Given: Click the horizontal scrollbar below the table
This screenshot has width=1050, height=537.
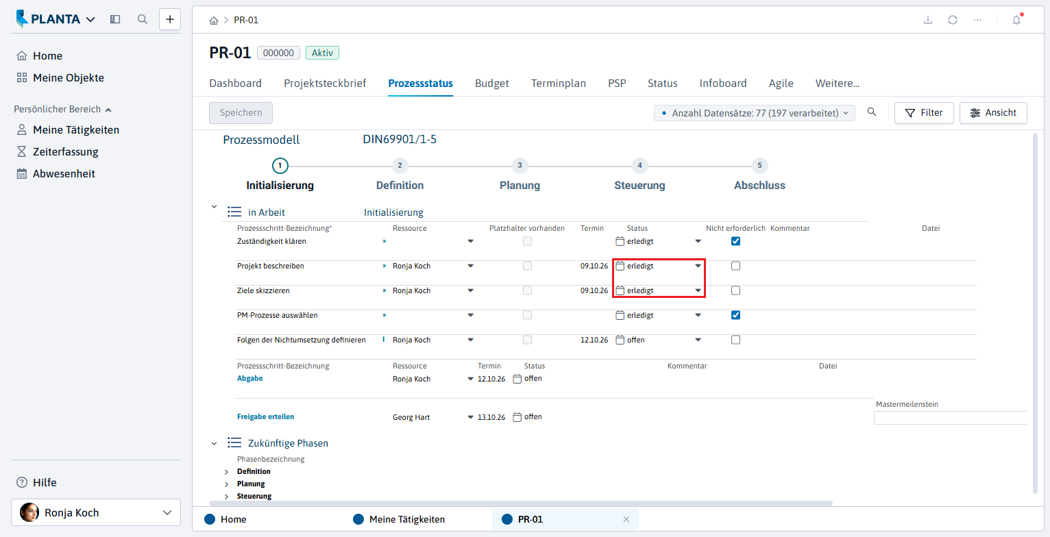Looking at the screenshot, I should pyautogui.click(x=521, y=503).
